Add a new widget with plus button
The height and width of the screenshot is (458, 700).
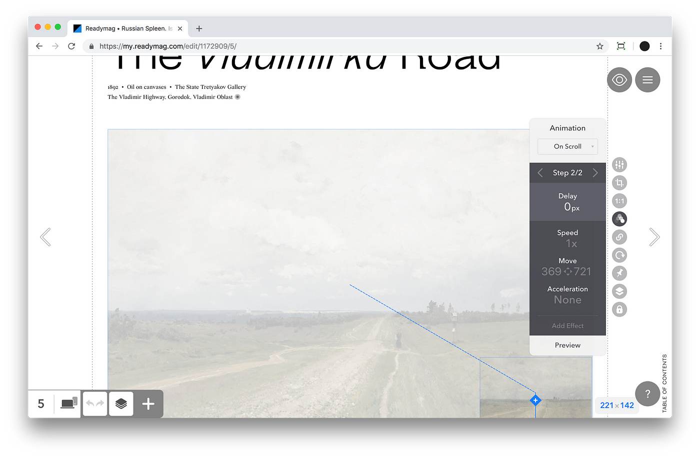click(x=148, y=404)
